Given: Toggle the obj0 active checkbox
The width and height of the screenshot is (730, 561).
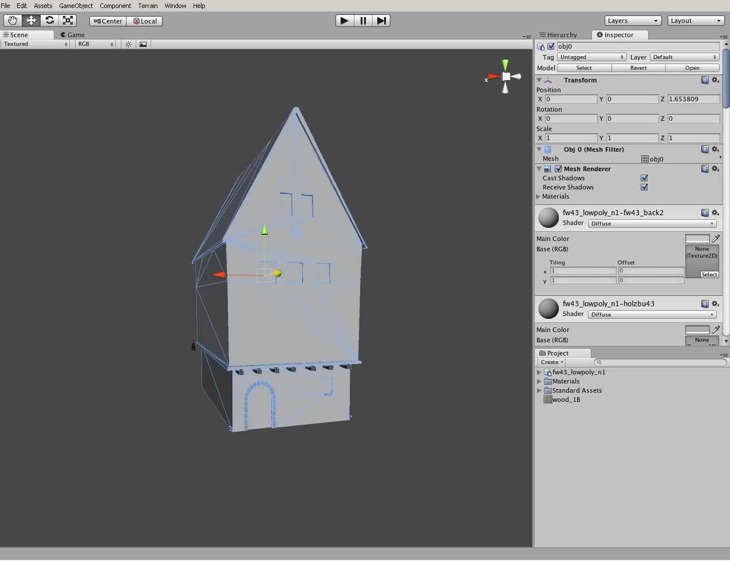Looking at the screenshot, I should pyautogui.click(x=551, y=46).
